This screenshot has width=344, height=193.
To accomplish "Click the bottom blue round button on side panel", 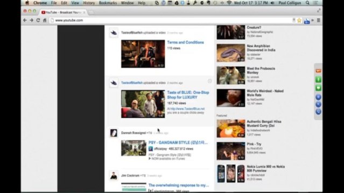I will 318,112.
